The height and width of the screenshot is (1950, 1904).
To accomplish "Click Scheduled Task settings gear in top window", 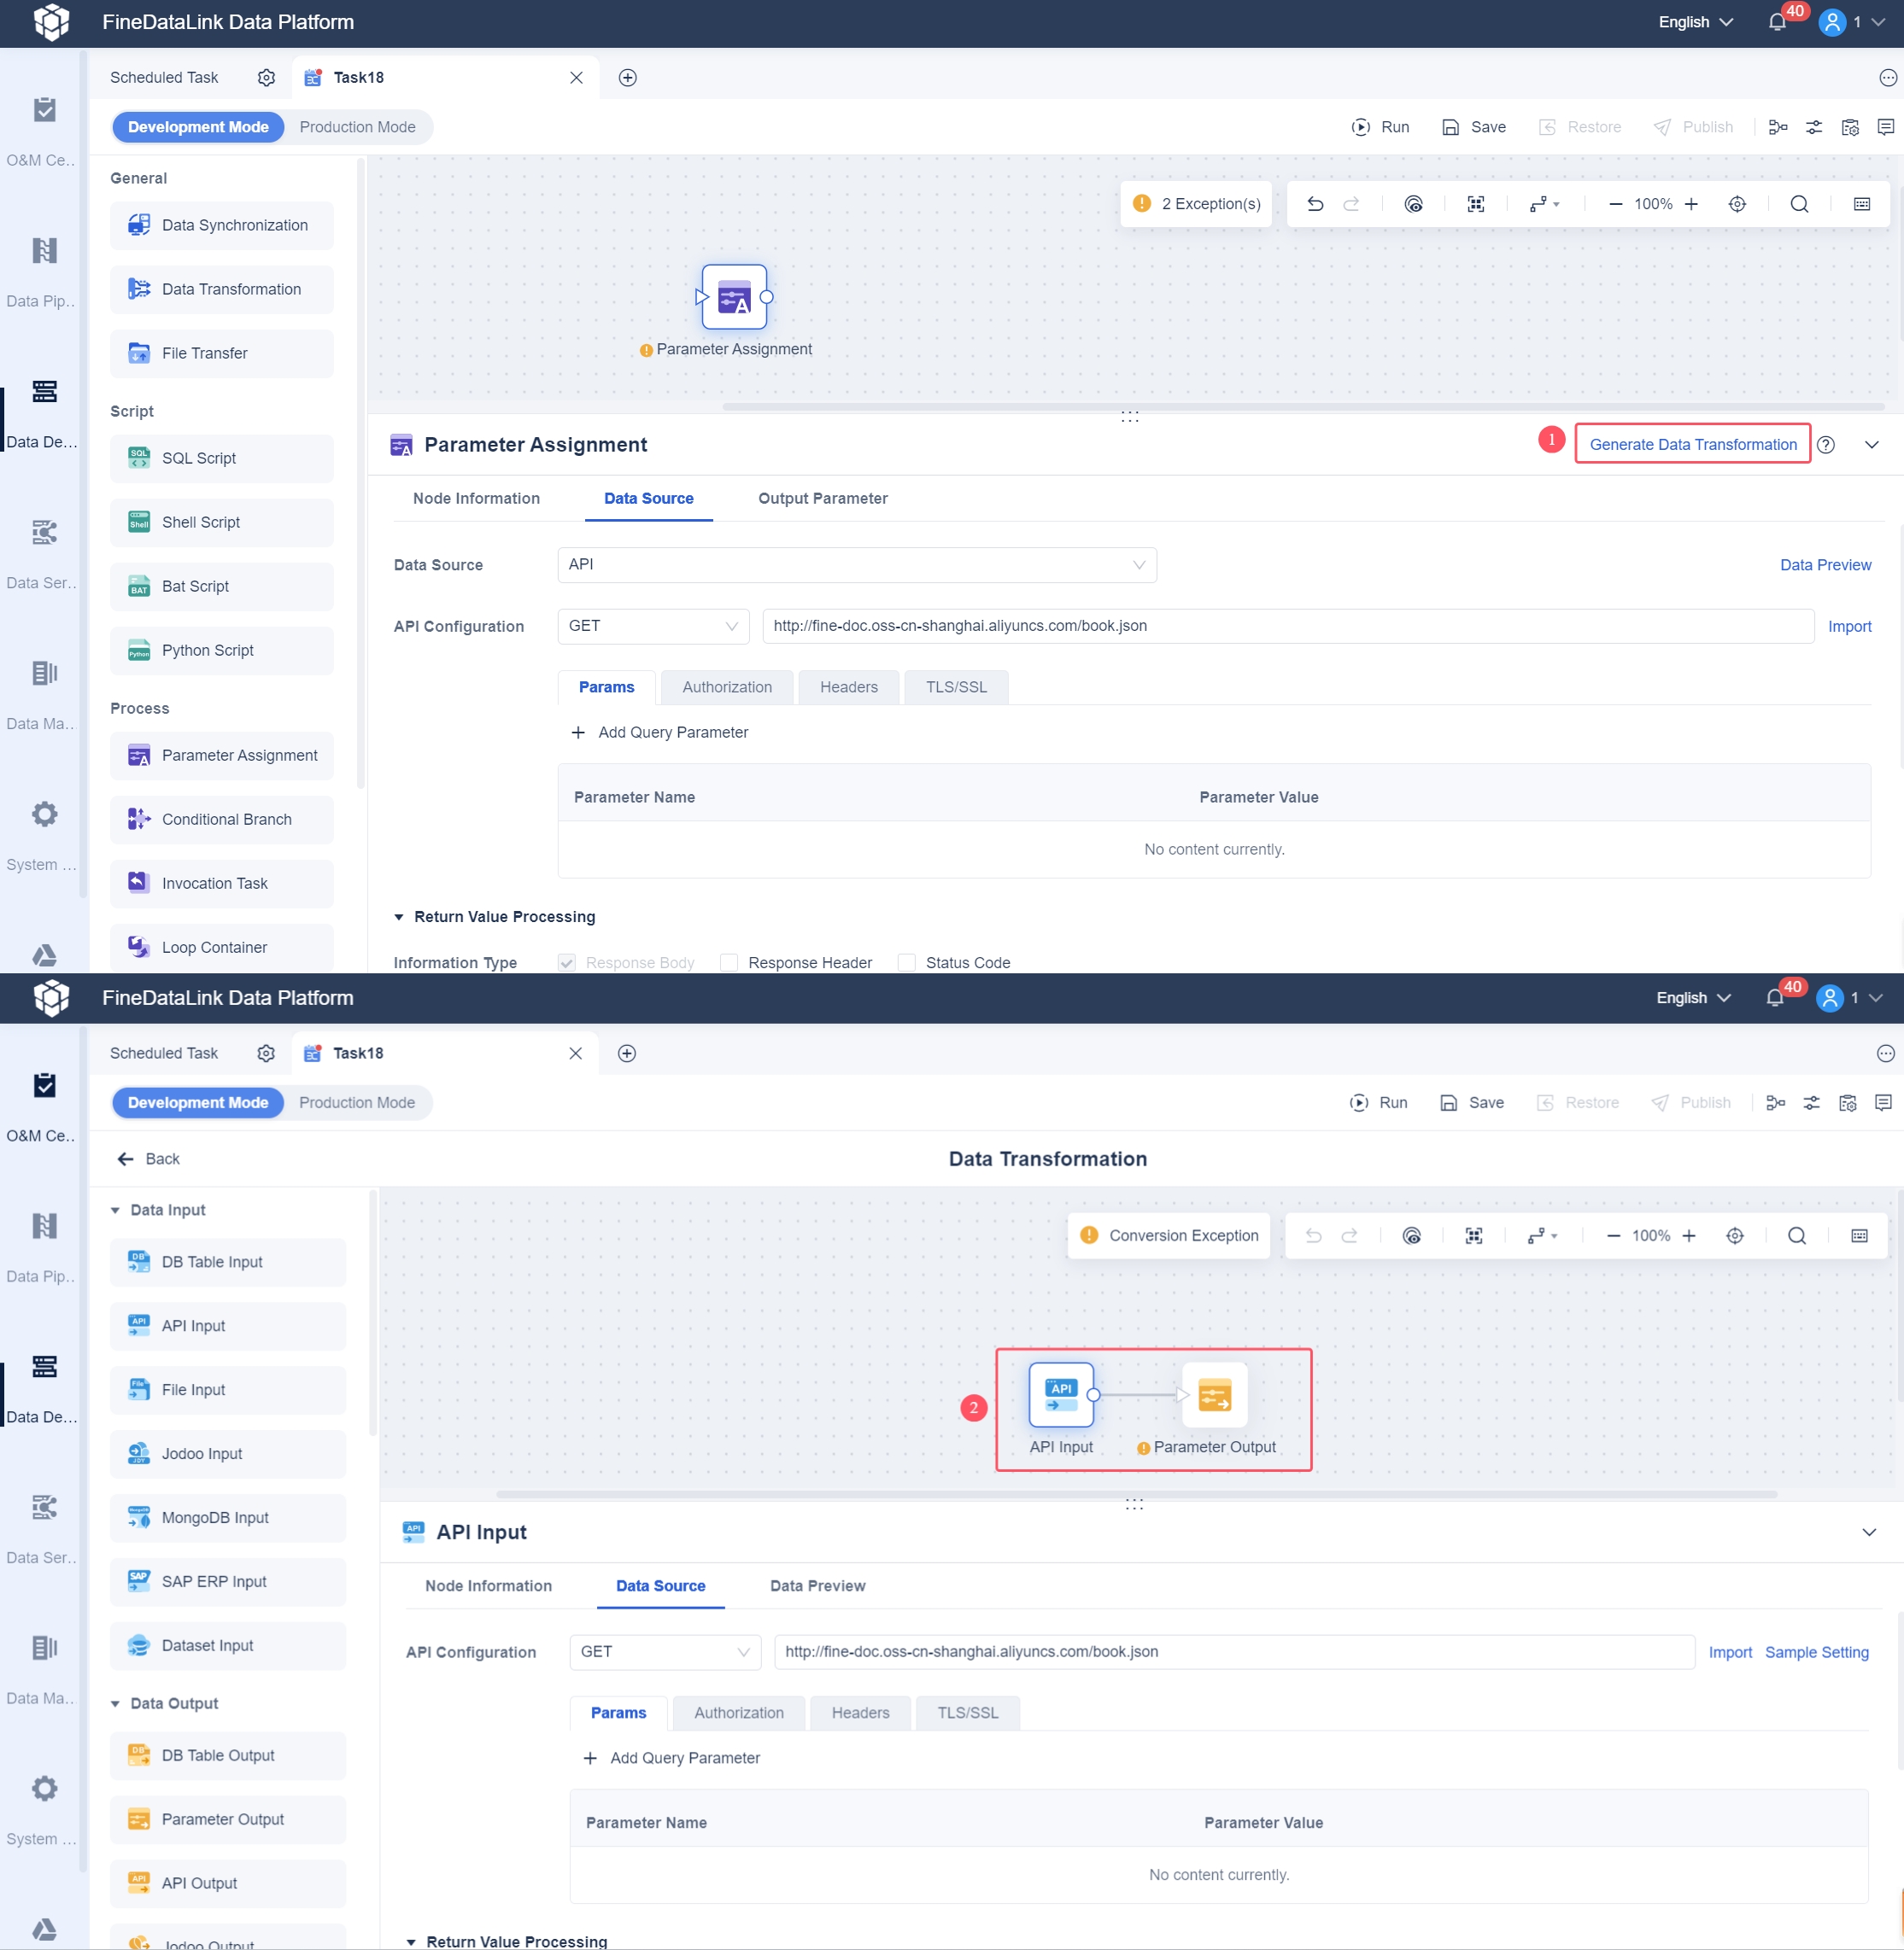I will tap(266, 78).
